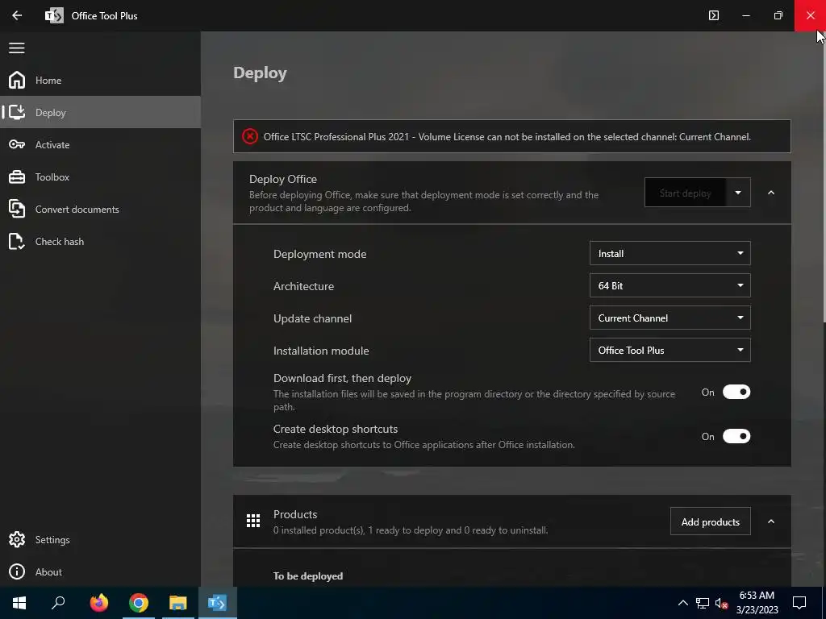Click the Activate key icon
826x619 pixels.
(17, 144)
